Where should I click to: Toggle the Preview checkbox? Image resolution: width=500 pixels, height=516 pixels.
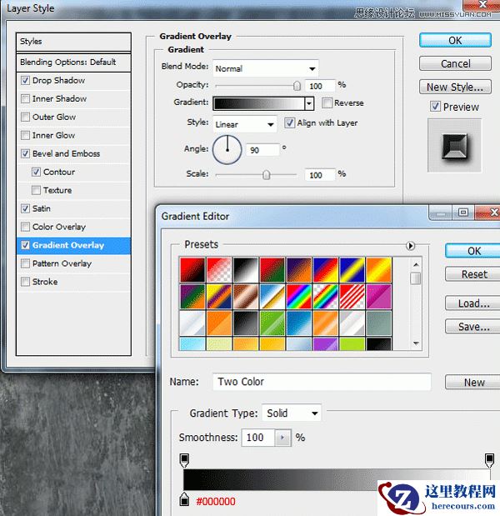tap(435, 107)
